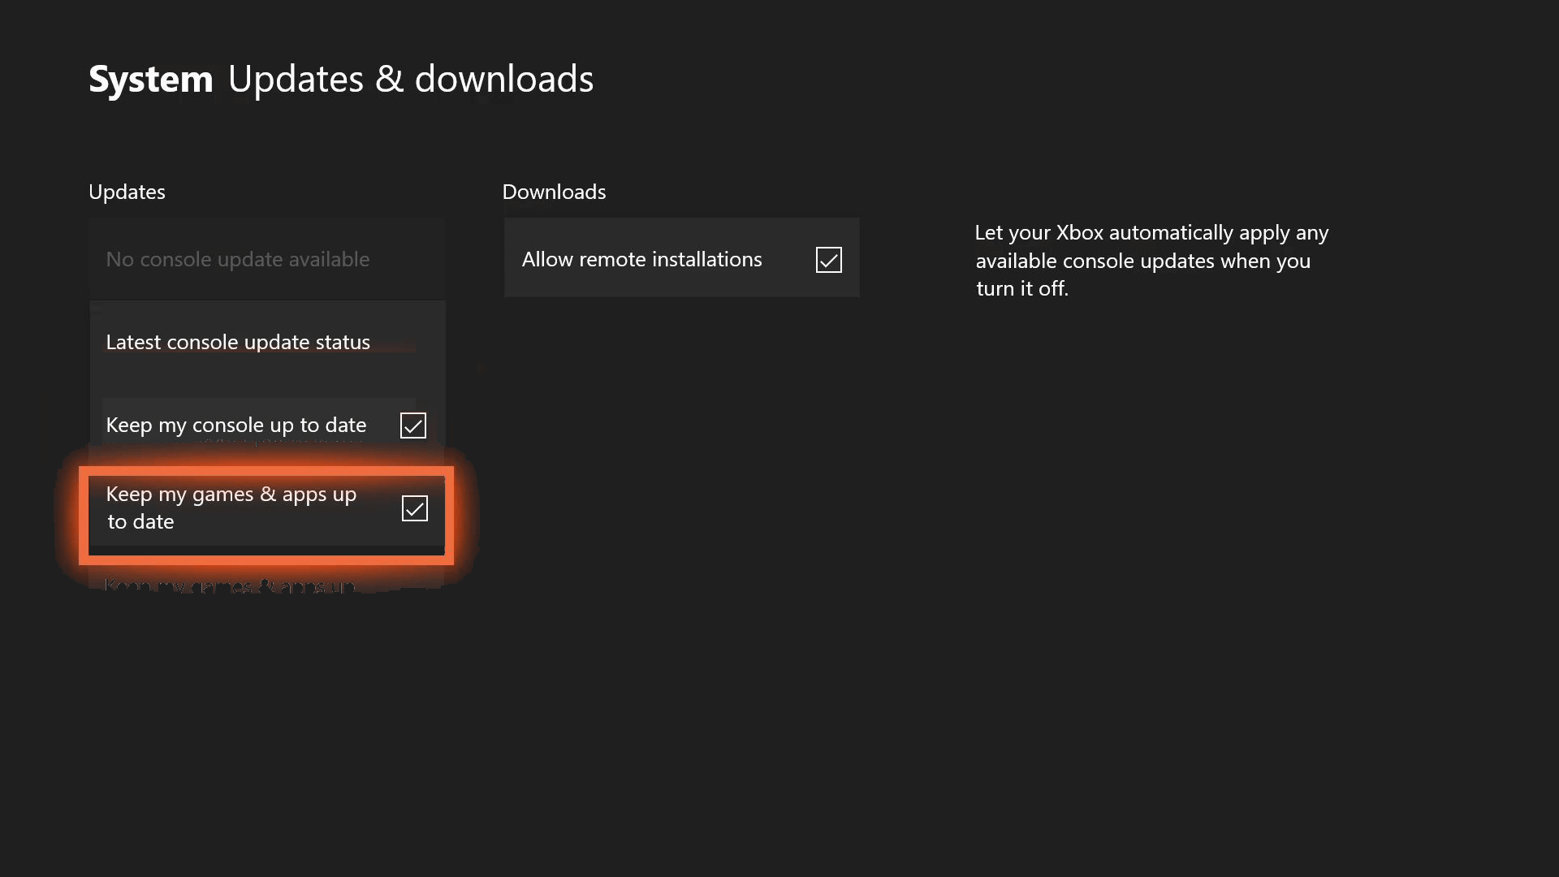Click the Updates section heading
1559x877 pixels.
[x=127, y=192]
